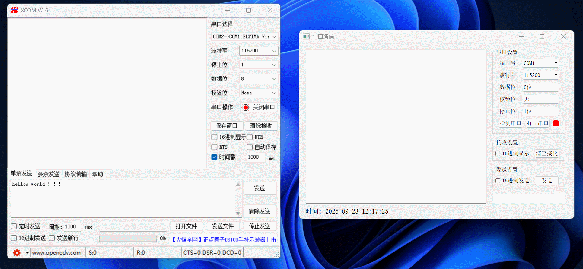The image size is (583, 269).
Task: Toggle 16进制显示 checkbox in XCOM
Action: click(x=214, y=137)
